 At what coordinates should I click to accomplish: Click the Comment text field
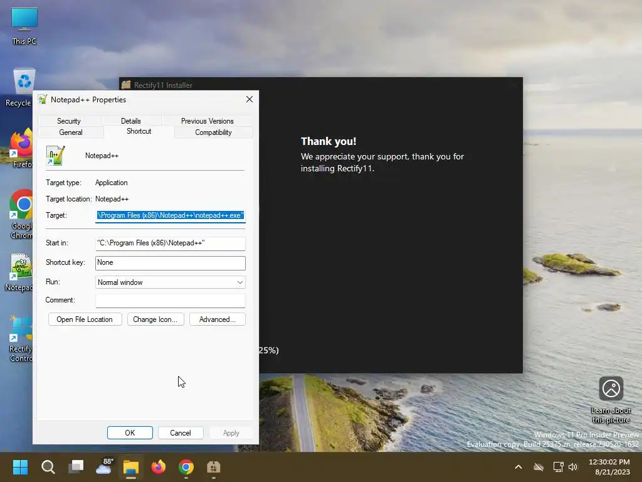click(171, 301)
